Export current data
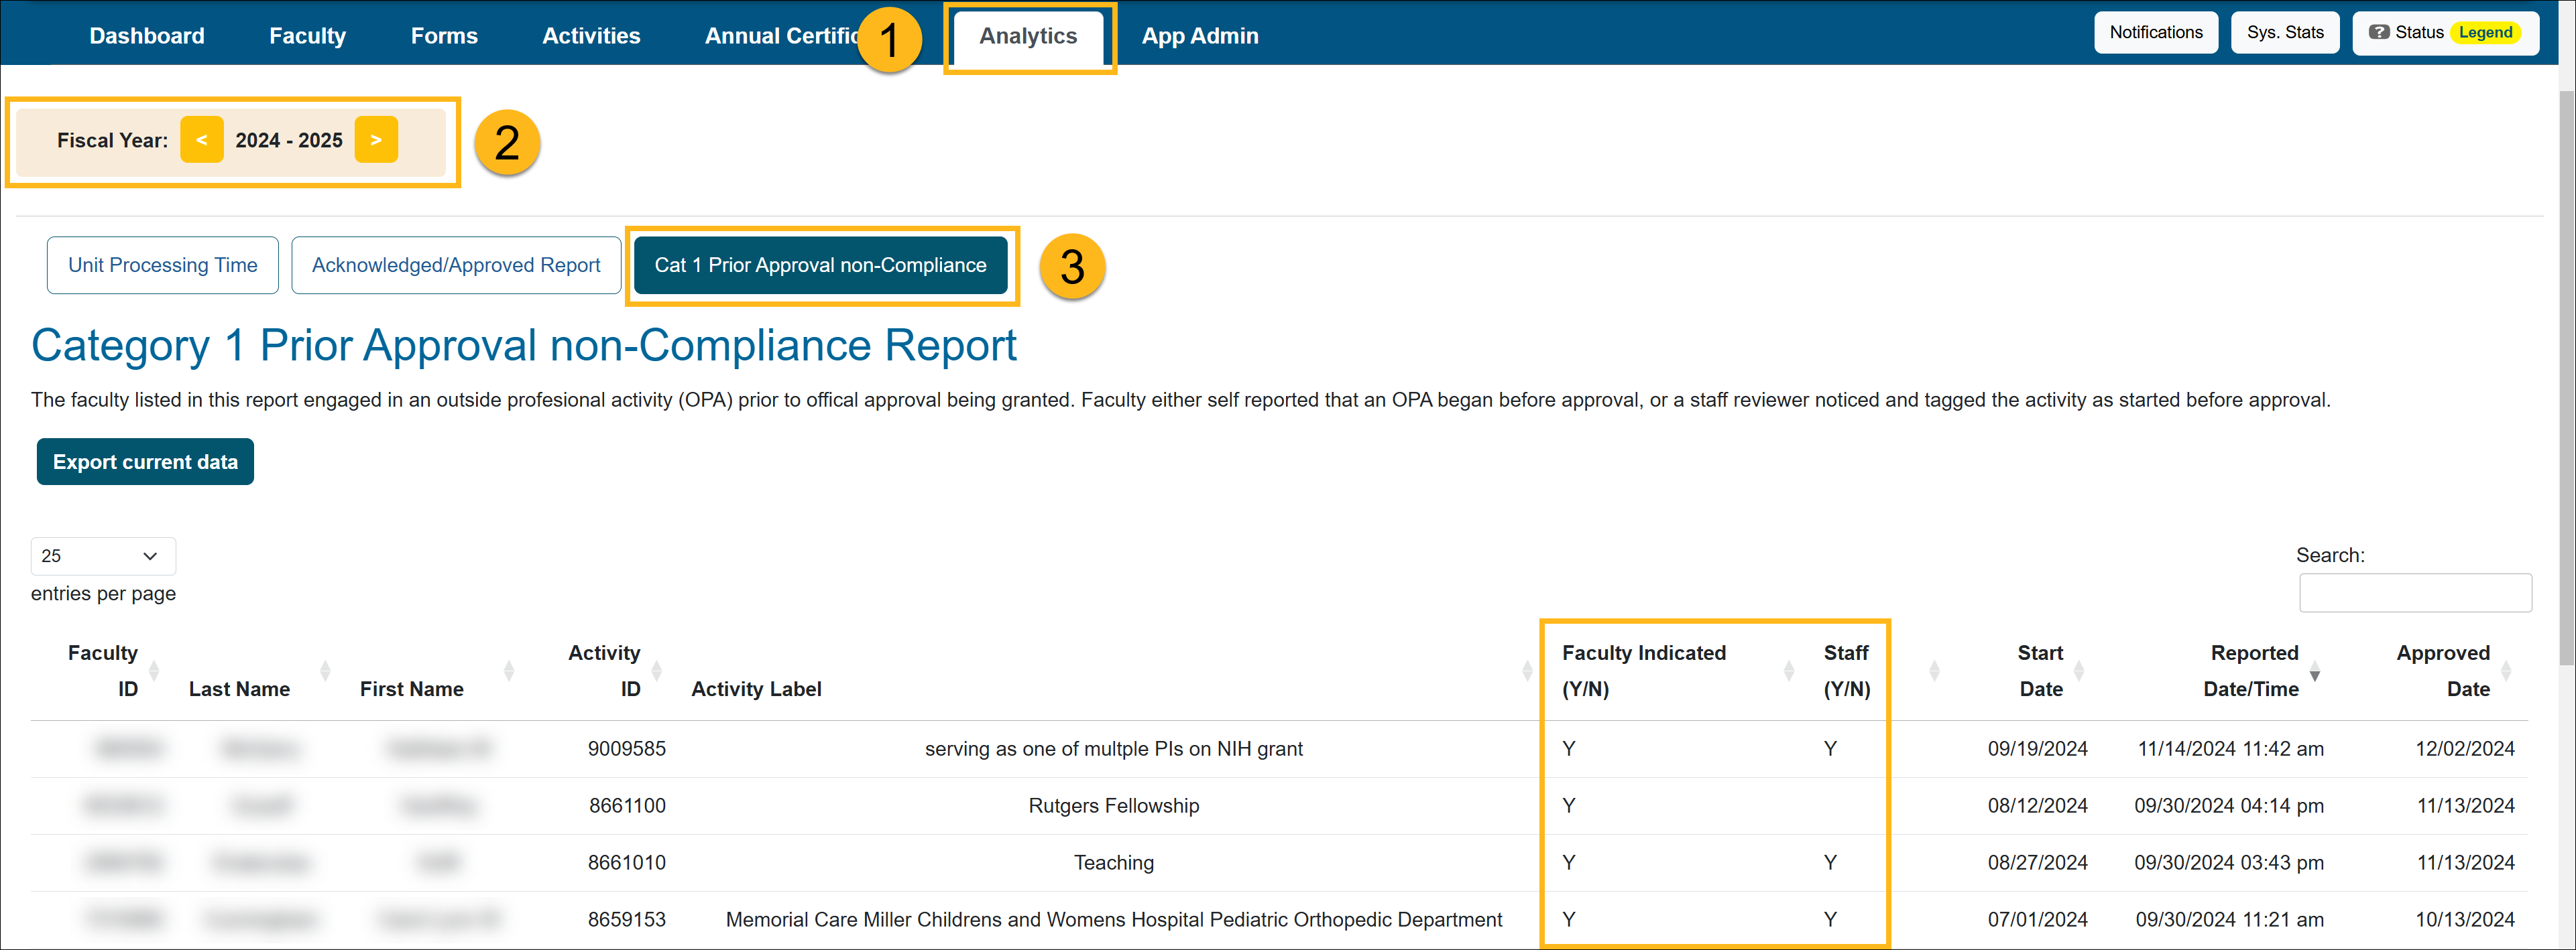 [x=145, y=462]
